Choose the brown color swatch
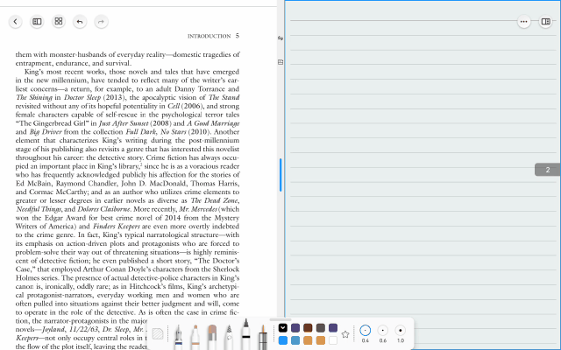561x350 pixels. (308, 328)
